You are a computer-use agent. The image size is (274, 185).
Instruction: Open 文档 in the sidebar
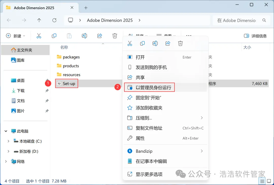[18, 101]
